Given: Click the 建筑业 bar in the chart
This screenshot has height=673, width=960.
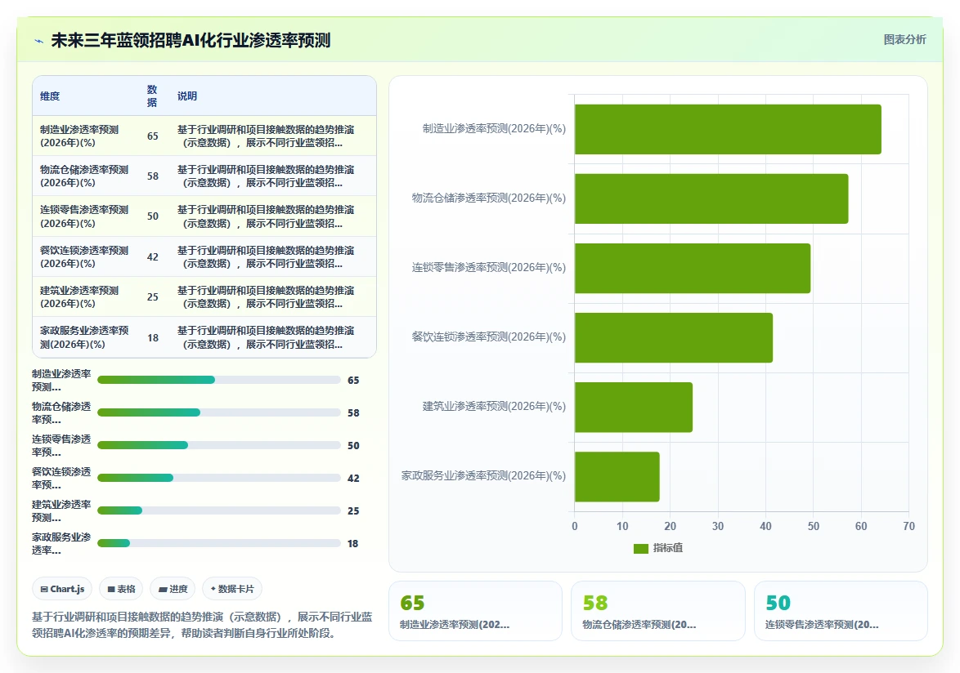Looking at the screenshot, I should click(x=634, y=407).
